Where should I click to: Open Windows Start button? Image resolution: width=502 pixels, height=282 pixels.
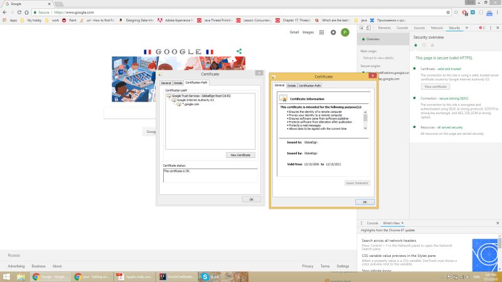point(6,276)
